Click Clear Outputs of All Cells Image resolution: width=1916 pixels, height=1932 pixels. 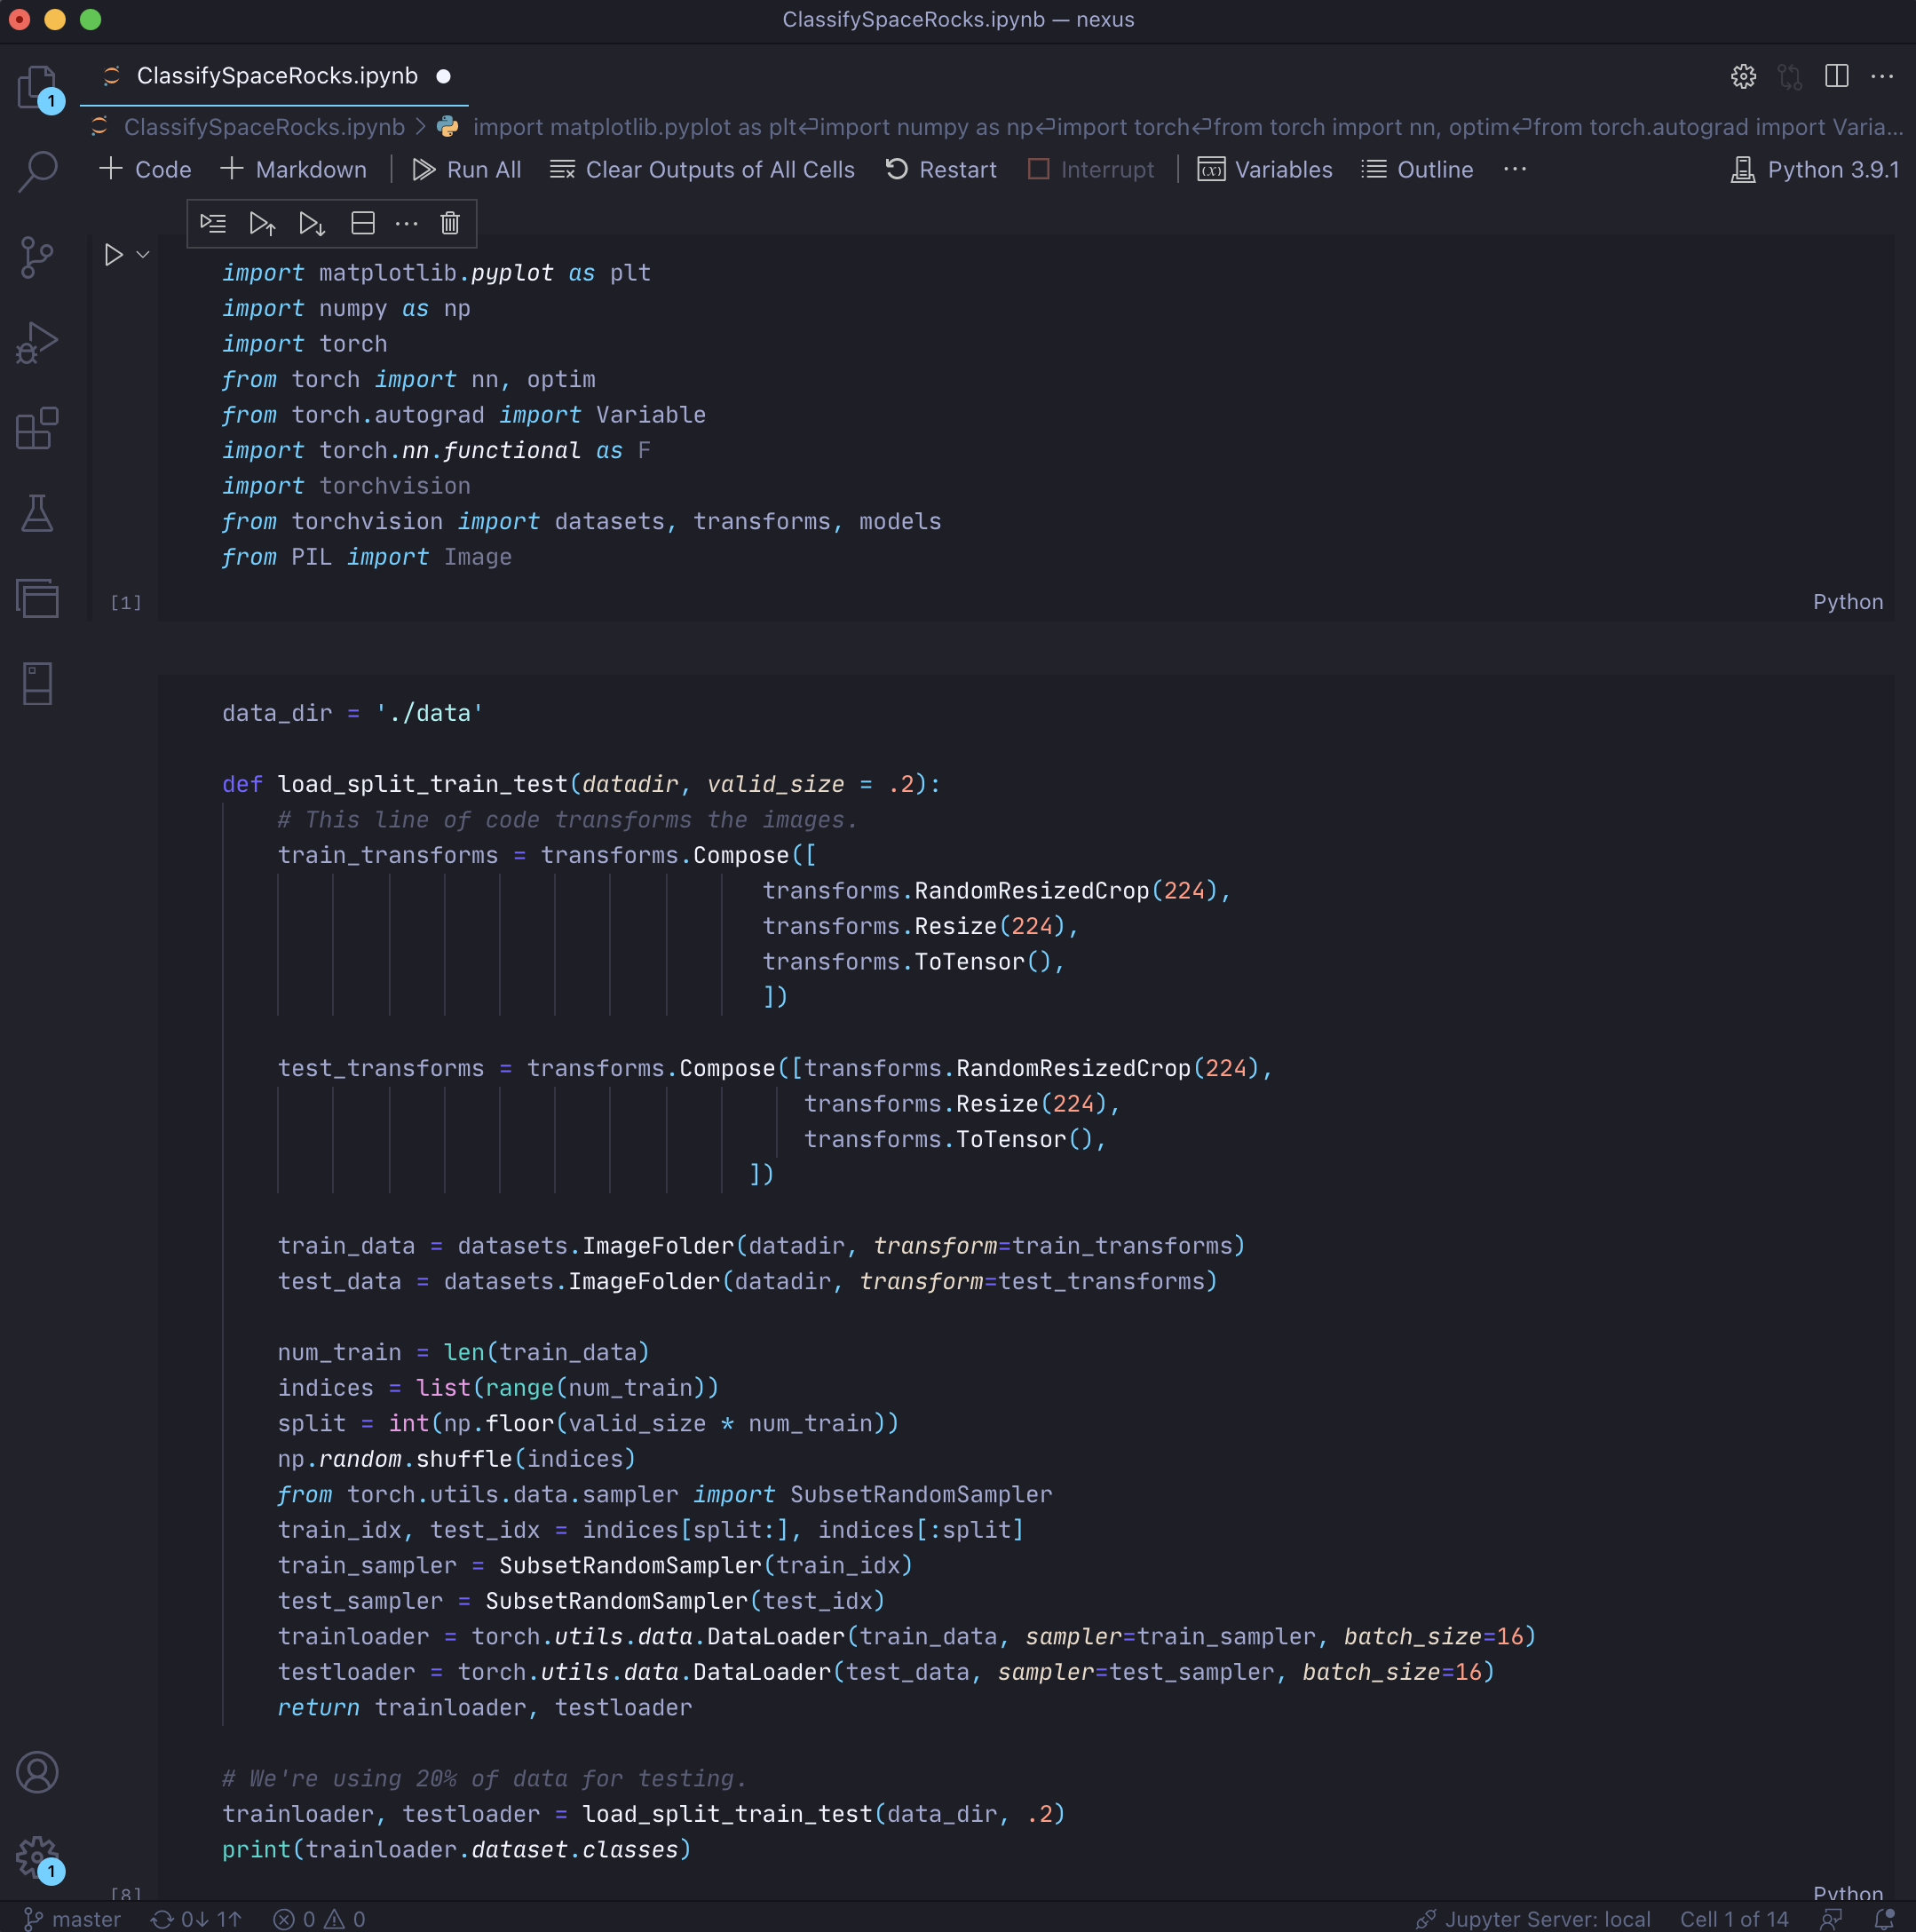(x=702, y=169)
